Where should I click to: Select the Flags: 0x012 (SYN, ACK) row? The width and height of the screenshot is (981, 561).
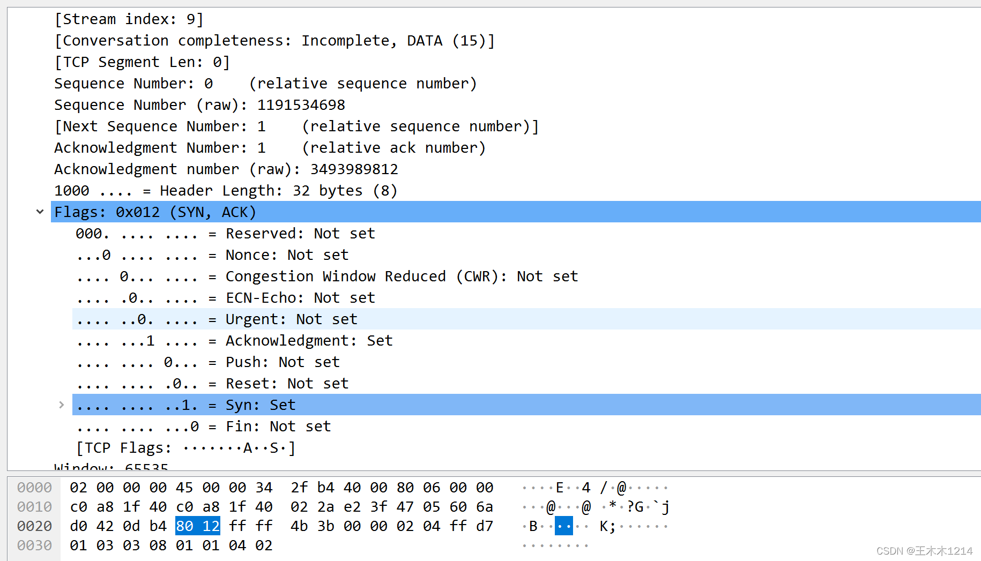pos(516,212)
